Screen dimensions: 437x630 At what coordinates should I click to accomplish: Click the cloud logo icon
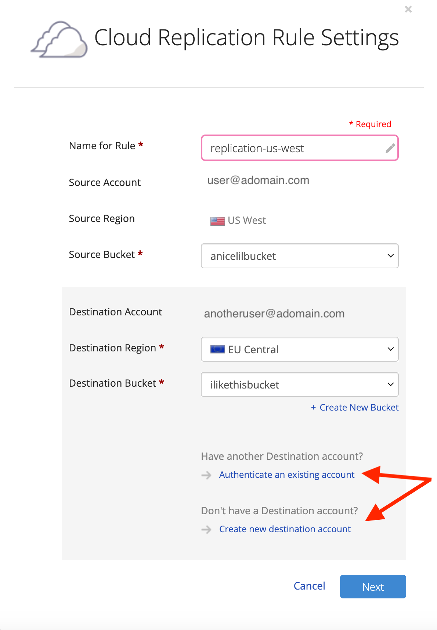tap(59, 39)
